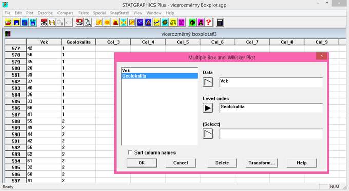349x191 pixels.
Task: Toggle the Sort column names checkbox
Action: (x=130, y=152)
